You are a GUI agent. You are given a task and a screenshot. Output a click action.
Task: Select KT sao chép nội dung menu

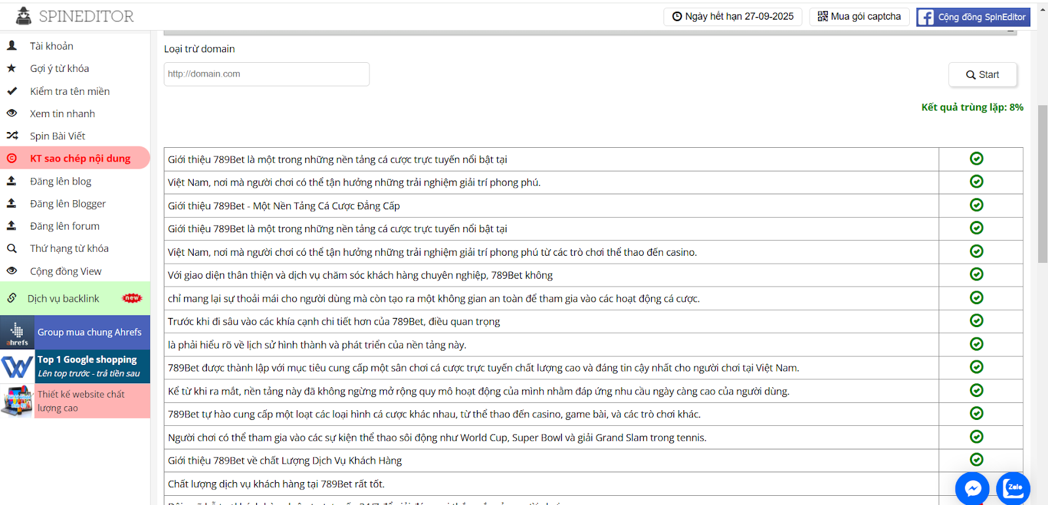(x=75, y=158)
